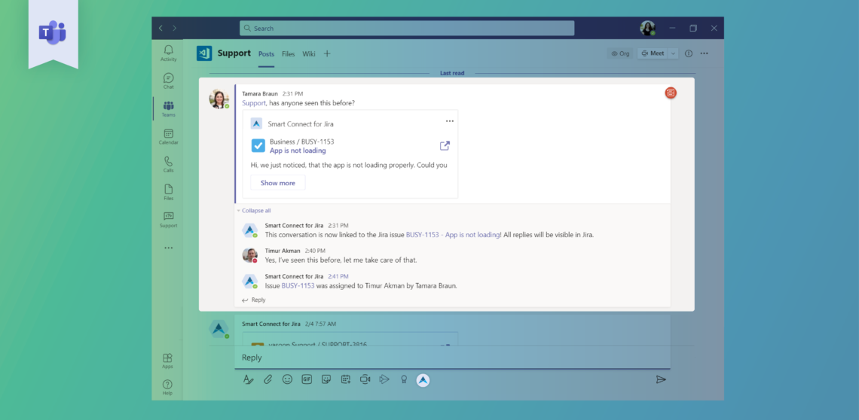Insert a GIF from the compose toolbar
This screenshot has height=420, width=859.
tap(307, 379)
